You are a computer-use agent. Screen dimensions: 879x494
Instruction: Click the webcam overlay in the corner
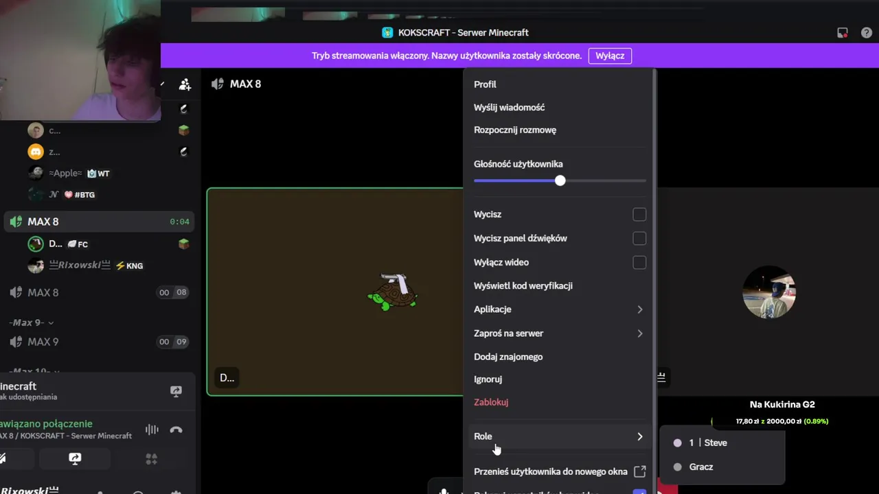[x=80, y=60]
